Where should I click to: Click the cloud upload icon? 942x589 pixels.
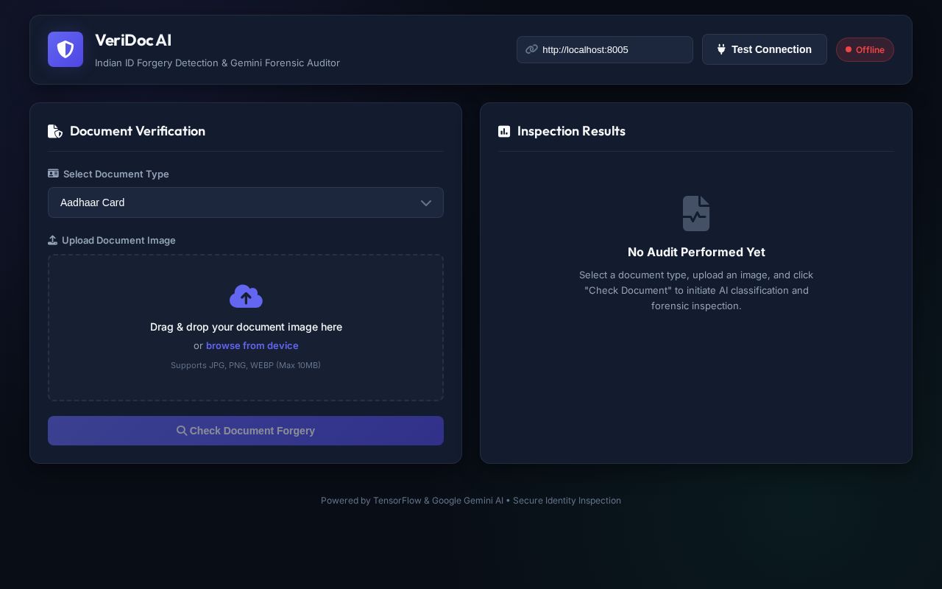coord(246,296)
